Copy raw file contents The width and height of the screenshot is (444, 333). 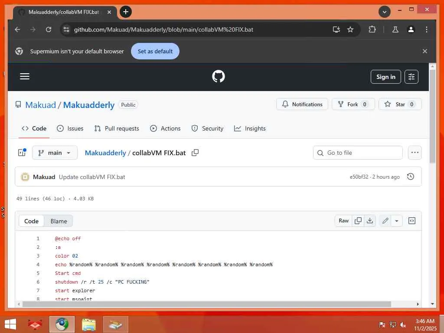(358, 221)
